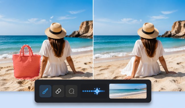This screenshot has height=108, width=185.
Task: Click the straw hat in the left image
Action: point(55,31)
